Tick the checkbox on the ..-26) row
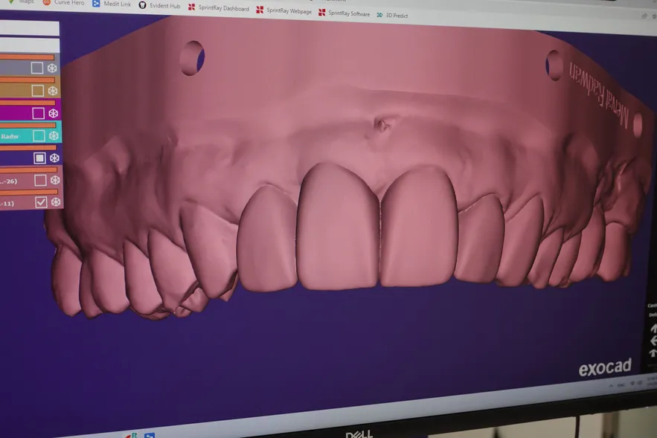The width and height of the screenshot is (657, 438). click(x=40, y=180)
